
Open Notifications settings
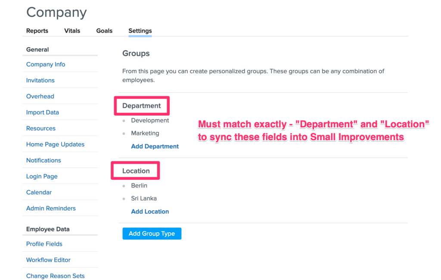tap(43, 160)
